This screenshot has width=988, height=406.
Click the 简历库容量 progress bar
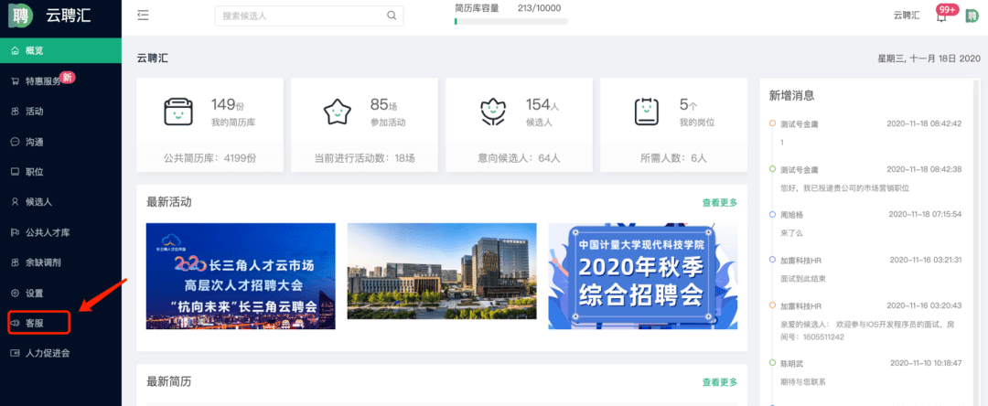coord(511,21)
